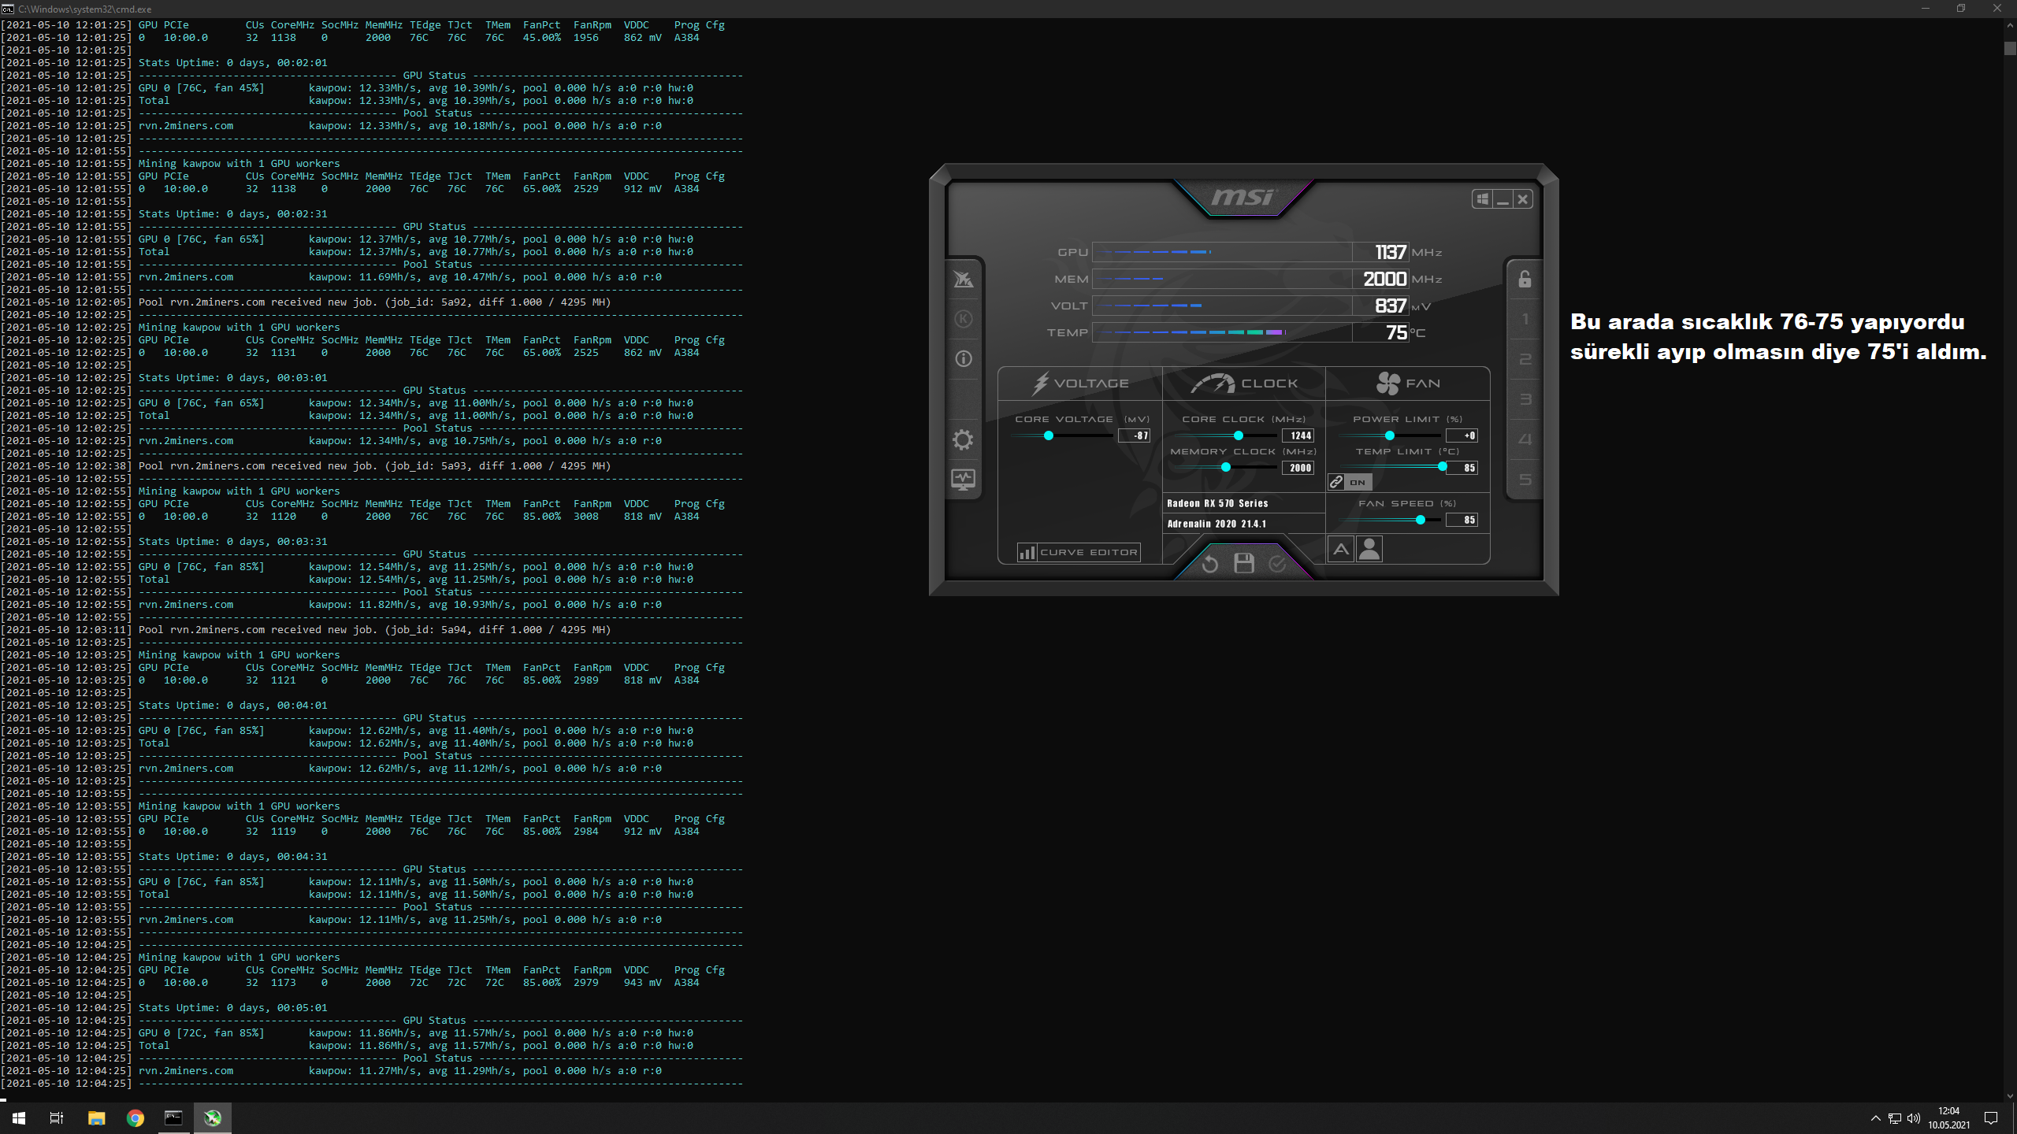This screenshot has width=2017, height=1134.
Task: Click the Fan Speed value field
Action: point(1462,520)
